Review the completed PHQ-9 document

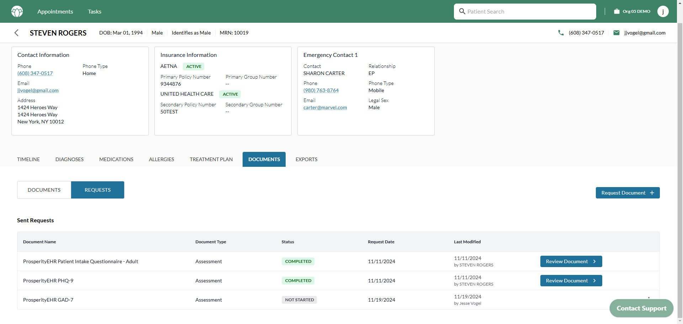[x=571, y=280]
